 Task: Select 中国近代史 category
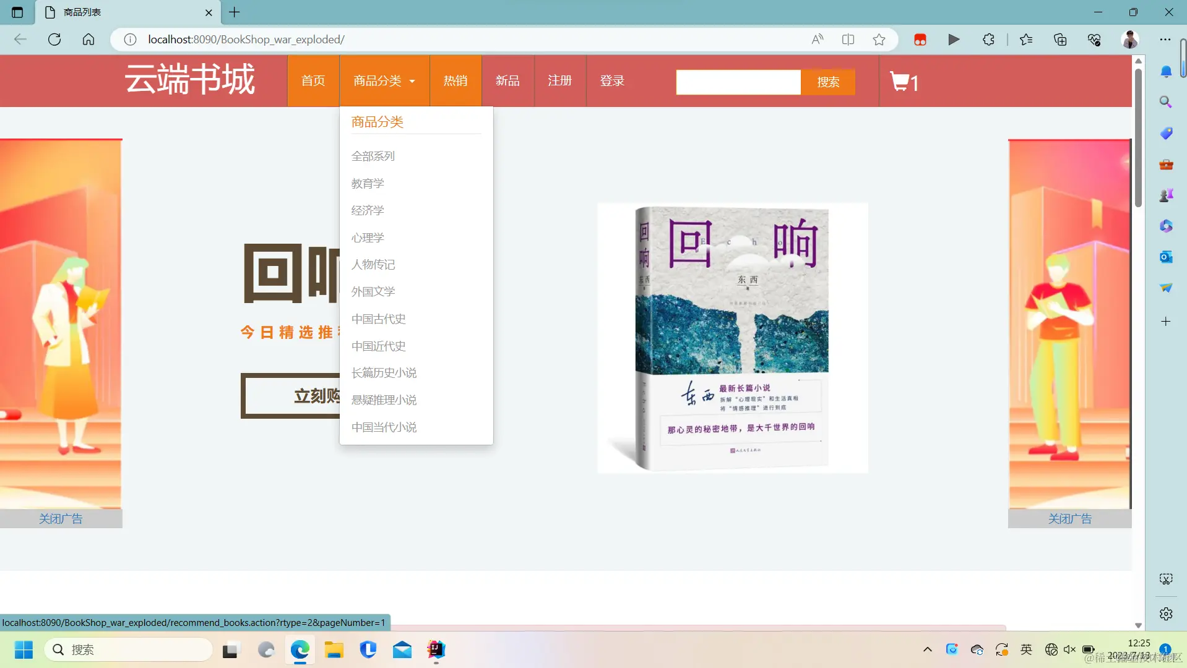click(x=379, y=346)
